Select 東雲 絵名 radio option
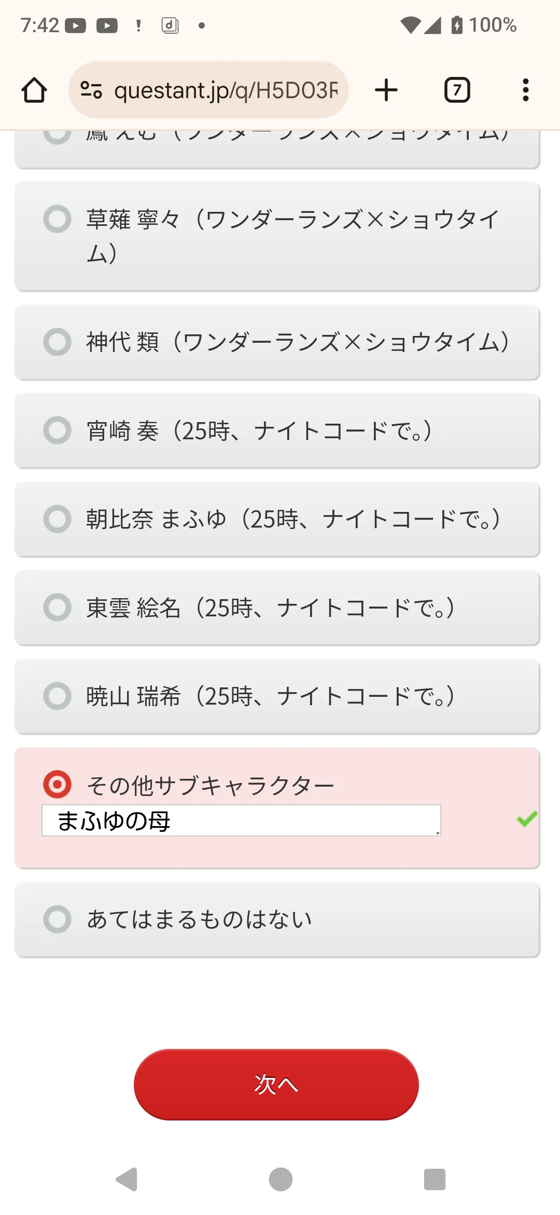This screenshot has height=1215, width=560. click(x=277, y=607)
